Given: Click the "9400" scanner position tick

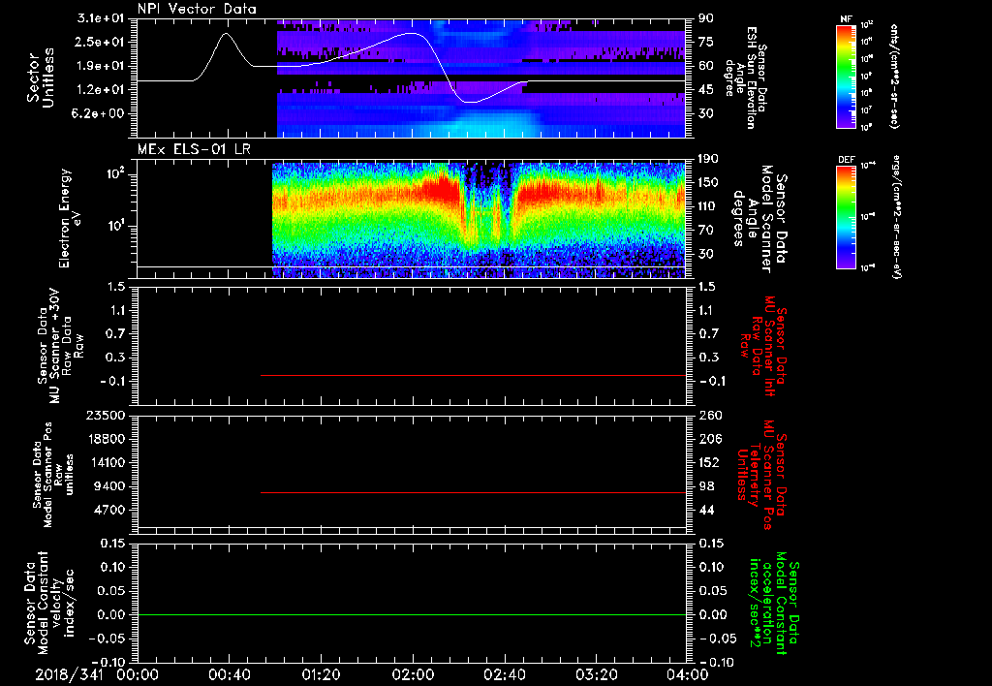Looking at the screenshot, I should point(110,486).
